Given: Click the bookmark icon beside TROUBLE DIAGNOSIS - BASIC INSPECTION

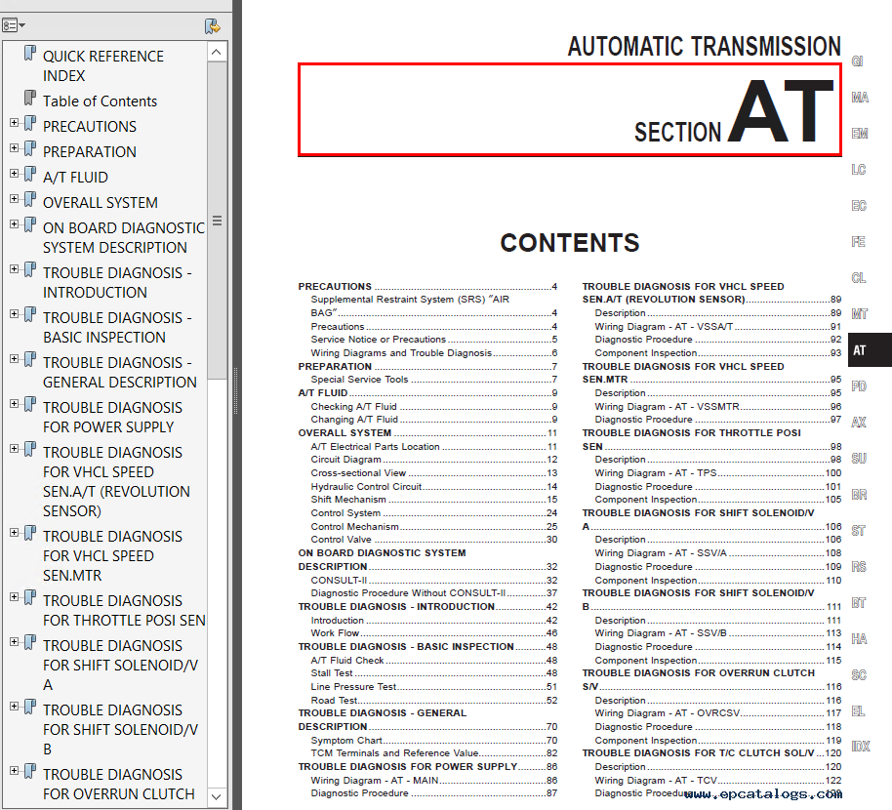Looking at the screenshot, I should (30, 315).
